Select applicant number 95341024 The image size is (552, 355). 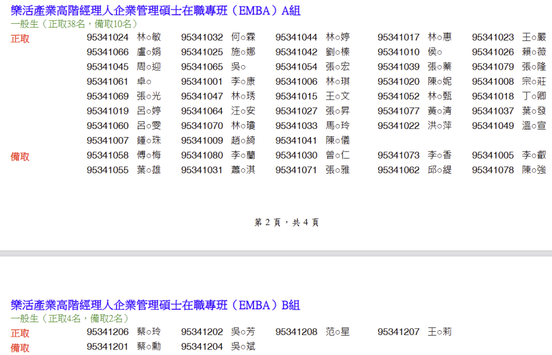108,37
